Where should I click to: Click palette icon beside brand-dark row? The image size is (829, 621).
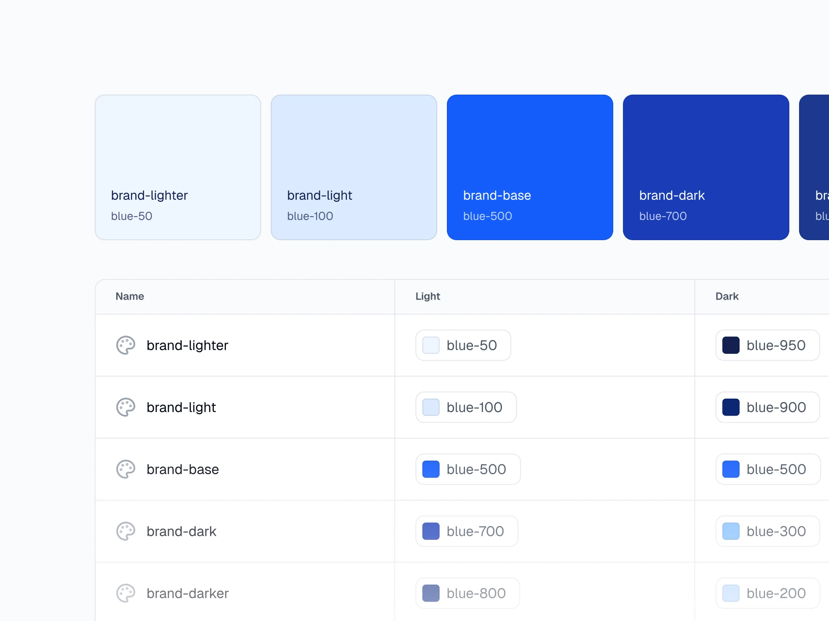point(125,531)
